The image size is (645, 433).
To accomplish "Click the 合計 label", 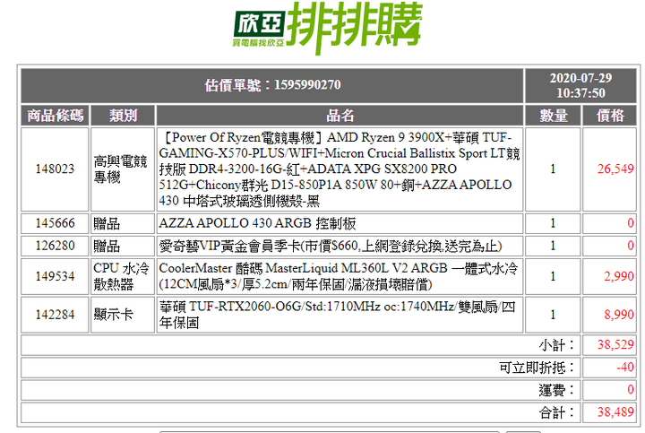I will tap(556, 412).
